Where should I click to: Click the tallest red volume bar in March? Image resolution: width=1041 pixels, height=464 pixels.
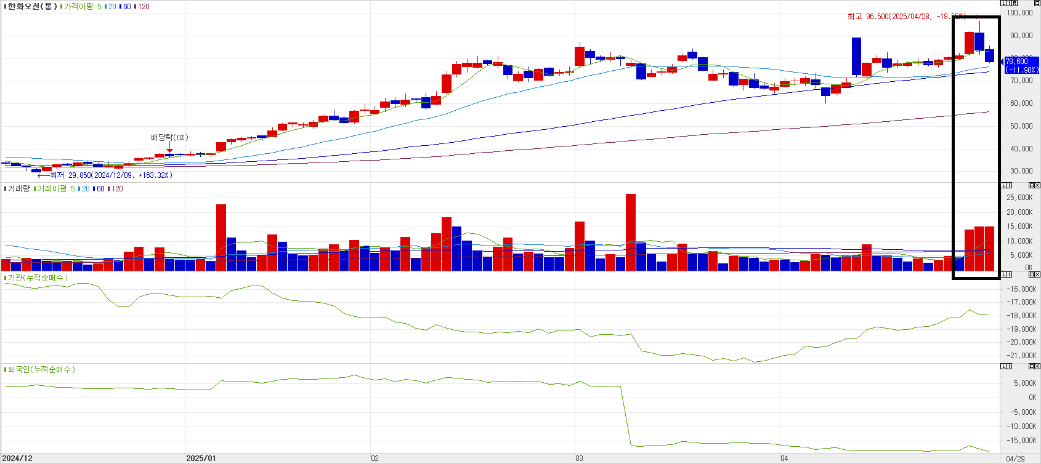point(631,232)
